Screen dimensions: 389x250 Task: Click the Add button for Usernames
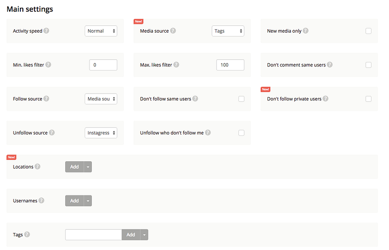pyautogui.click(x=74, y=201)
